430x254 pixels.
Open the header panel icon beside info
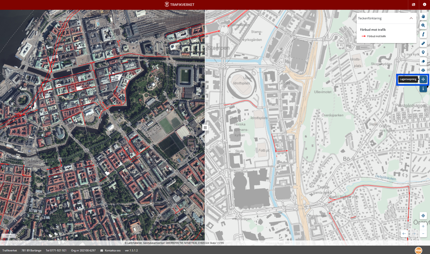coord(413,5)
